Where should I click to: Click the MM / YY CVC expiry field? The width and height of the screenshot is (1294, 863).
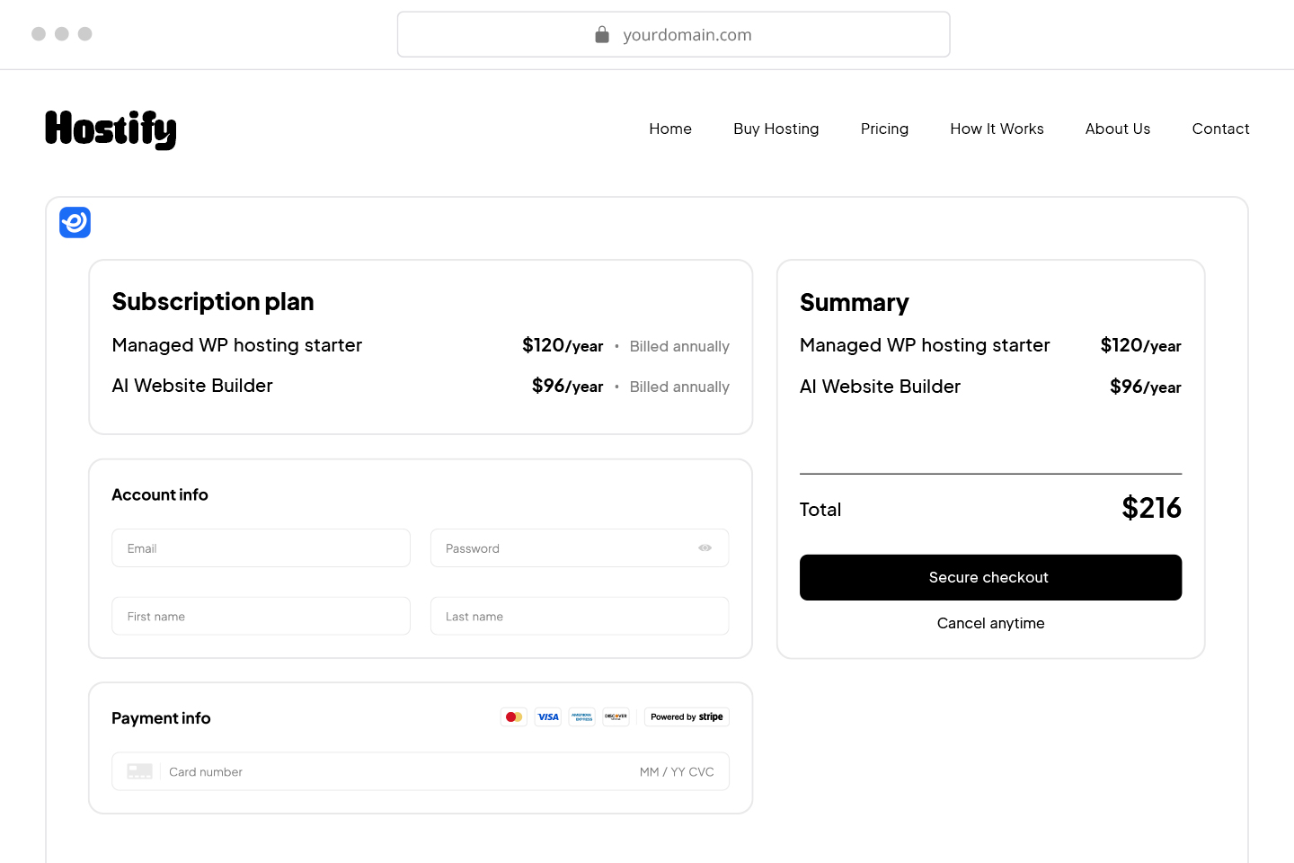pos(677,771)
